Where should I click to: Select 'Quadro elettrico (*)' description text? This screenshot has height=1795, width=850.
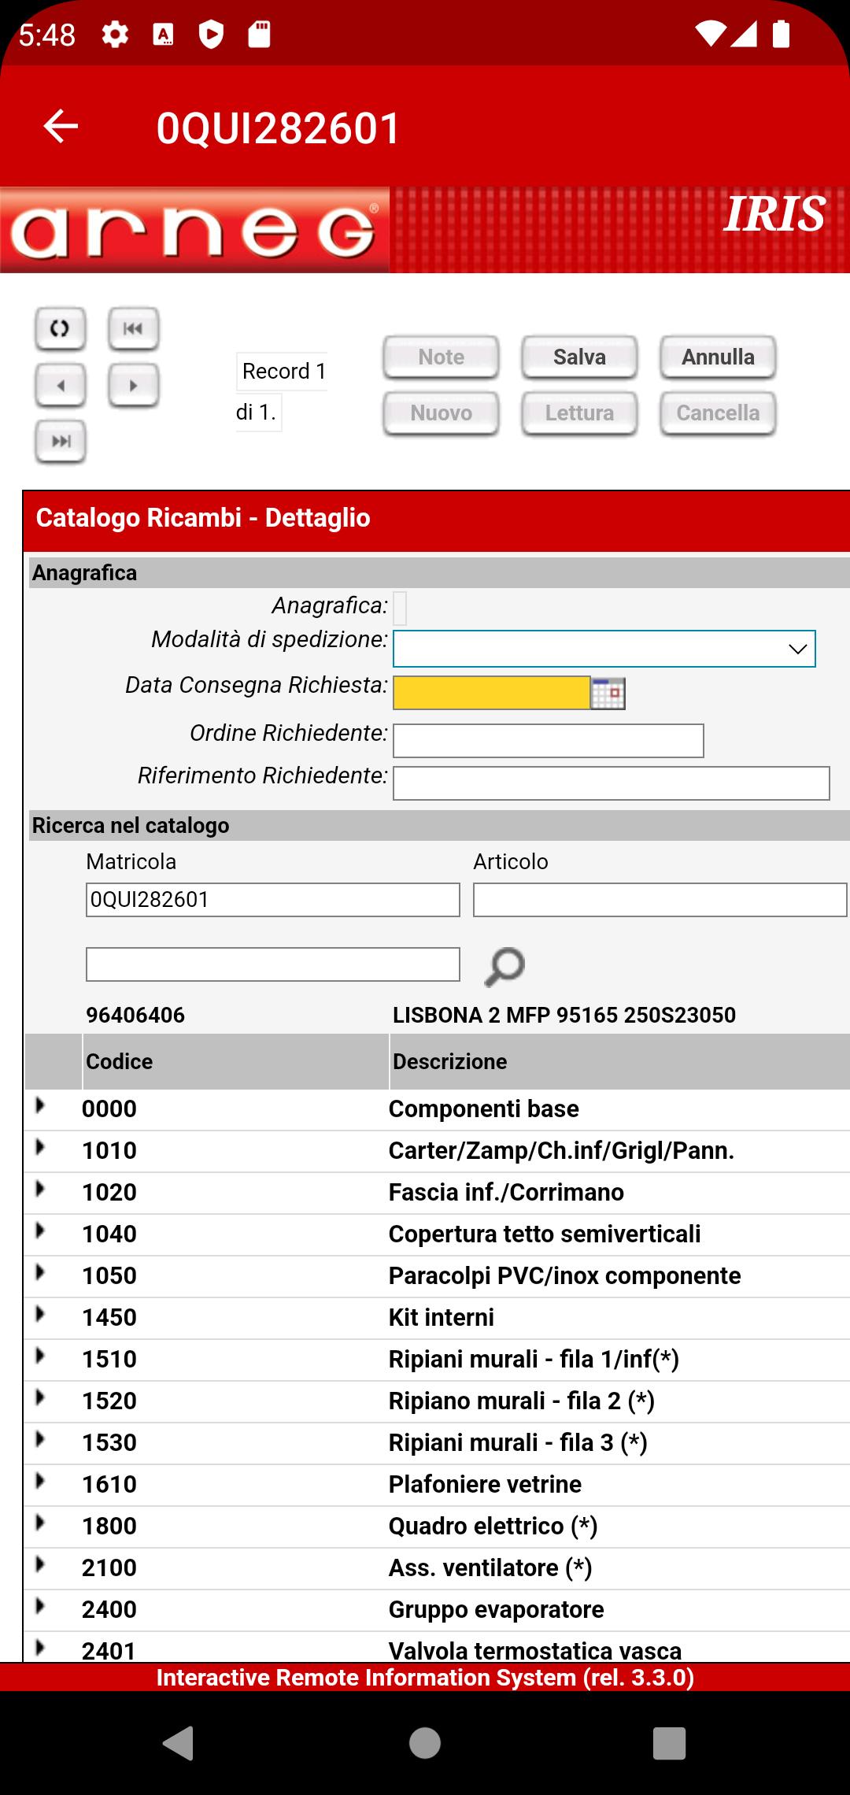[493, 1526]
